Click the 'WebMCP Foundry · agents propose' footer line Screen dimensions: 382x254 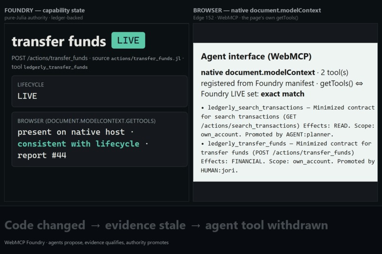pos(86,243)
